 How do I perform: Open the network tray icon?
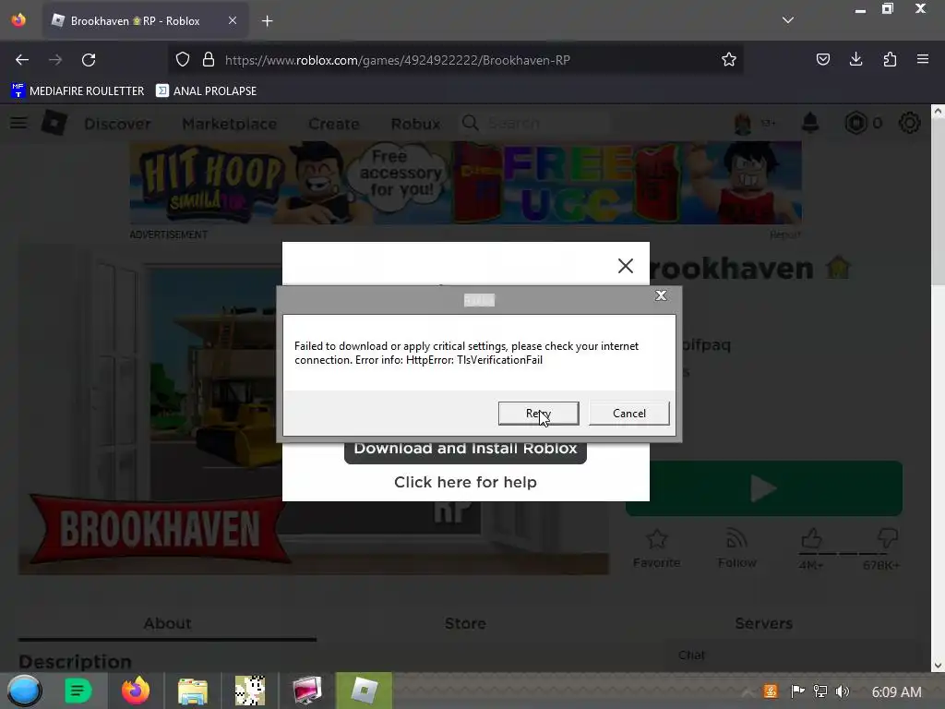819,691
